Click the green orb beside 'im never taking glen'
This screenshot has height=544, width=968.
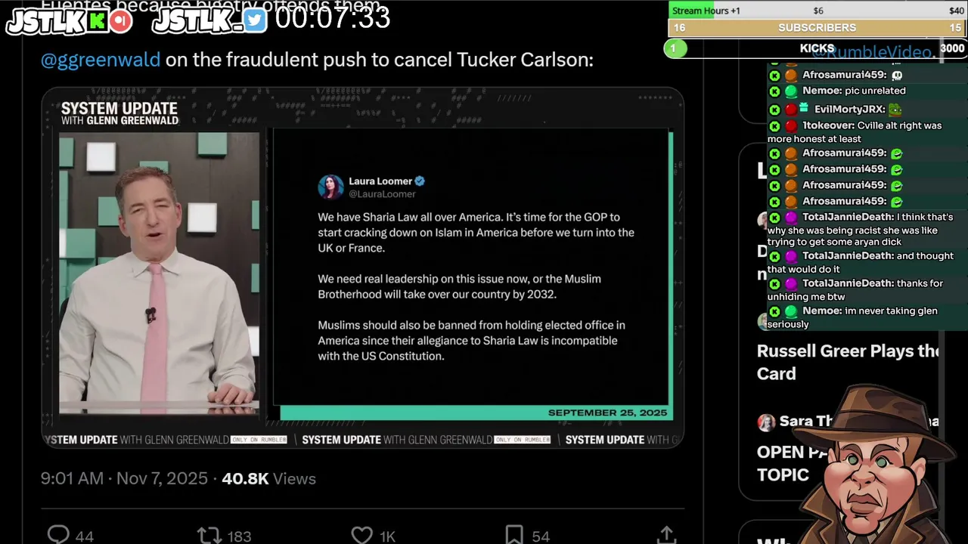click(x=791, y=311)
